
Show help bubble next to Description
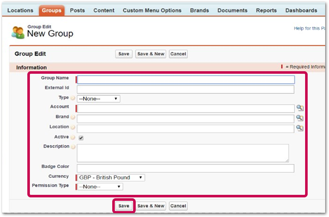pos(73,147)
